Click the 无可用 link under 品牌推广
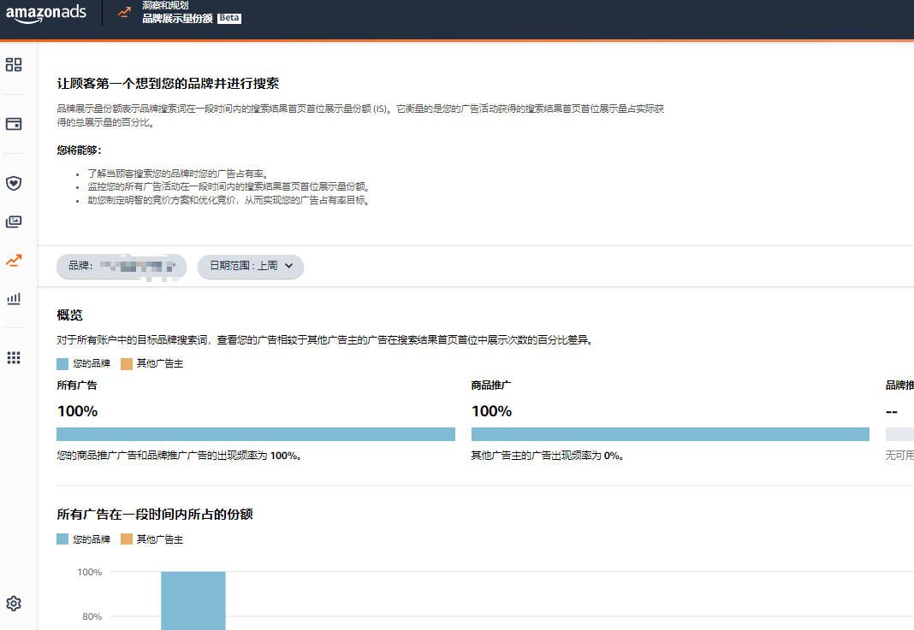 click(899, 456)
